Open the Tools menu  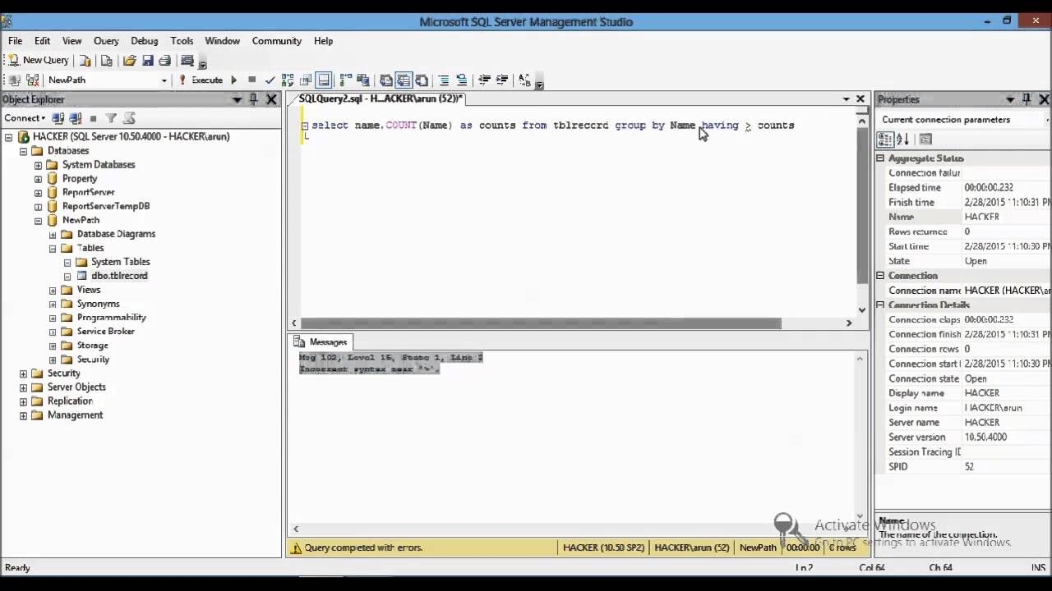point(182,40)
